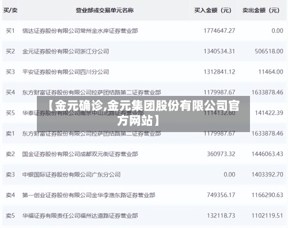Click 1179987.67 in the 买4 row
This screenshot has width=288, height=228.
[x=219, y=92]
